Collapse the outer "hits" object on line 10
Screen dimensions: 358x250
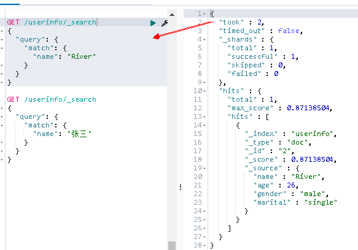tap(204, 91)
